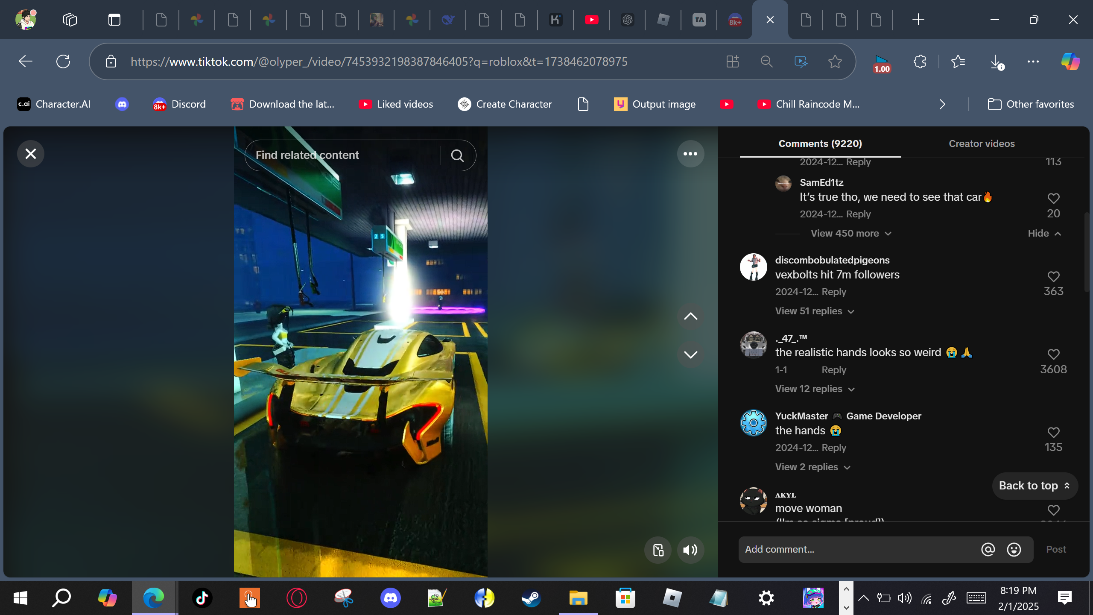Image resolution: width=1093 pixels, height=615 pixels.
Task: Expand View 51 replies
Action: click(x=814, y=311)
